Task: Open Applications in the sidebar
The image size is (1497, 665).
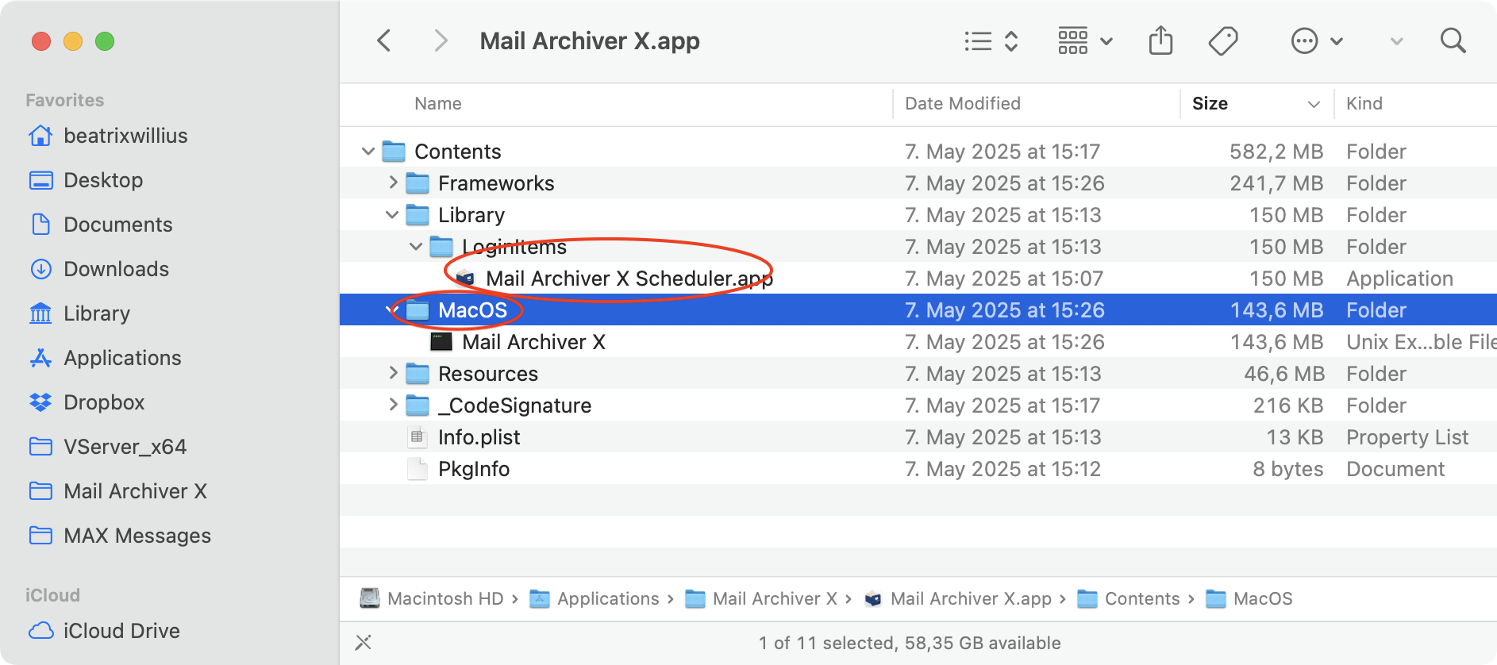Action: pos(105,358)
